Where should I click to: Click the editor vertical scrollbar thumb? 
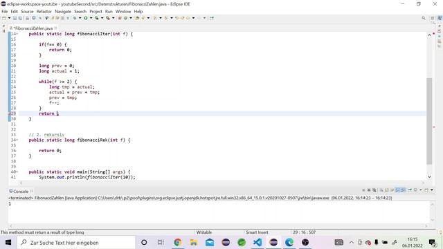coord(429,121)
